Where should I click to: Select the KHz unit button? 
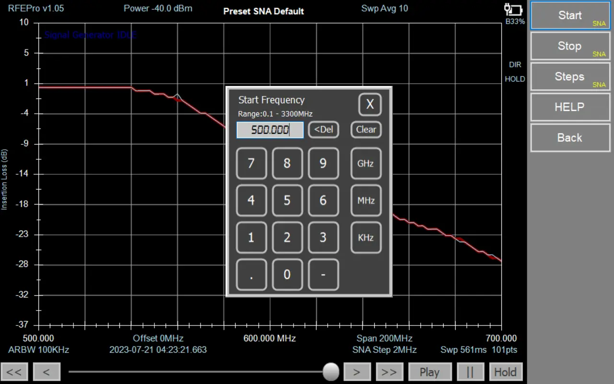click(366, 238)
